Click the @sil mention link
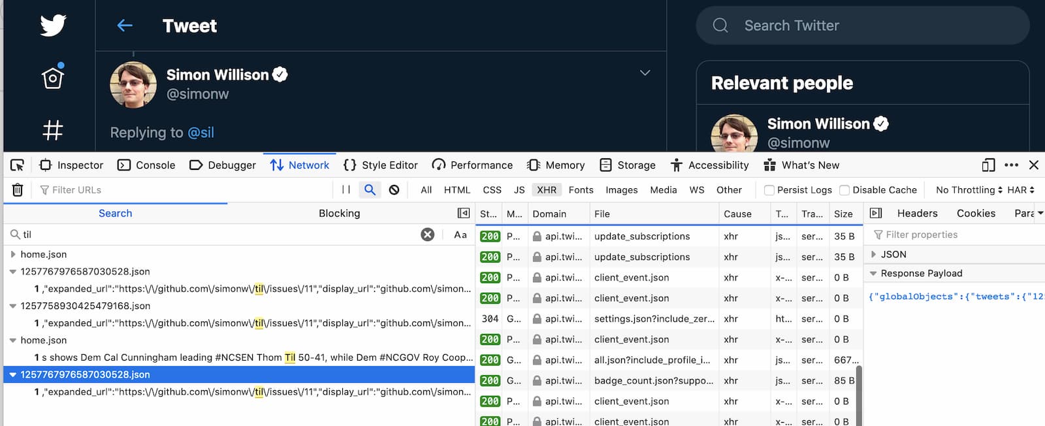The width and height of the screenshot is (1045, 426). click(x=201, y=133)
